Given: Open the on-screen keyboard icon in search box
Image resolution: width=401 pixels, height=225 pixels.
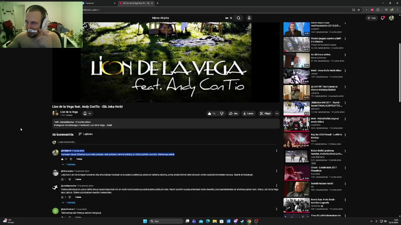Looking at the screenshot, I should 227,18.
